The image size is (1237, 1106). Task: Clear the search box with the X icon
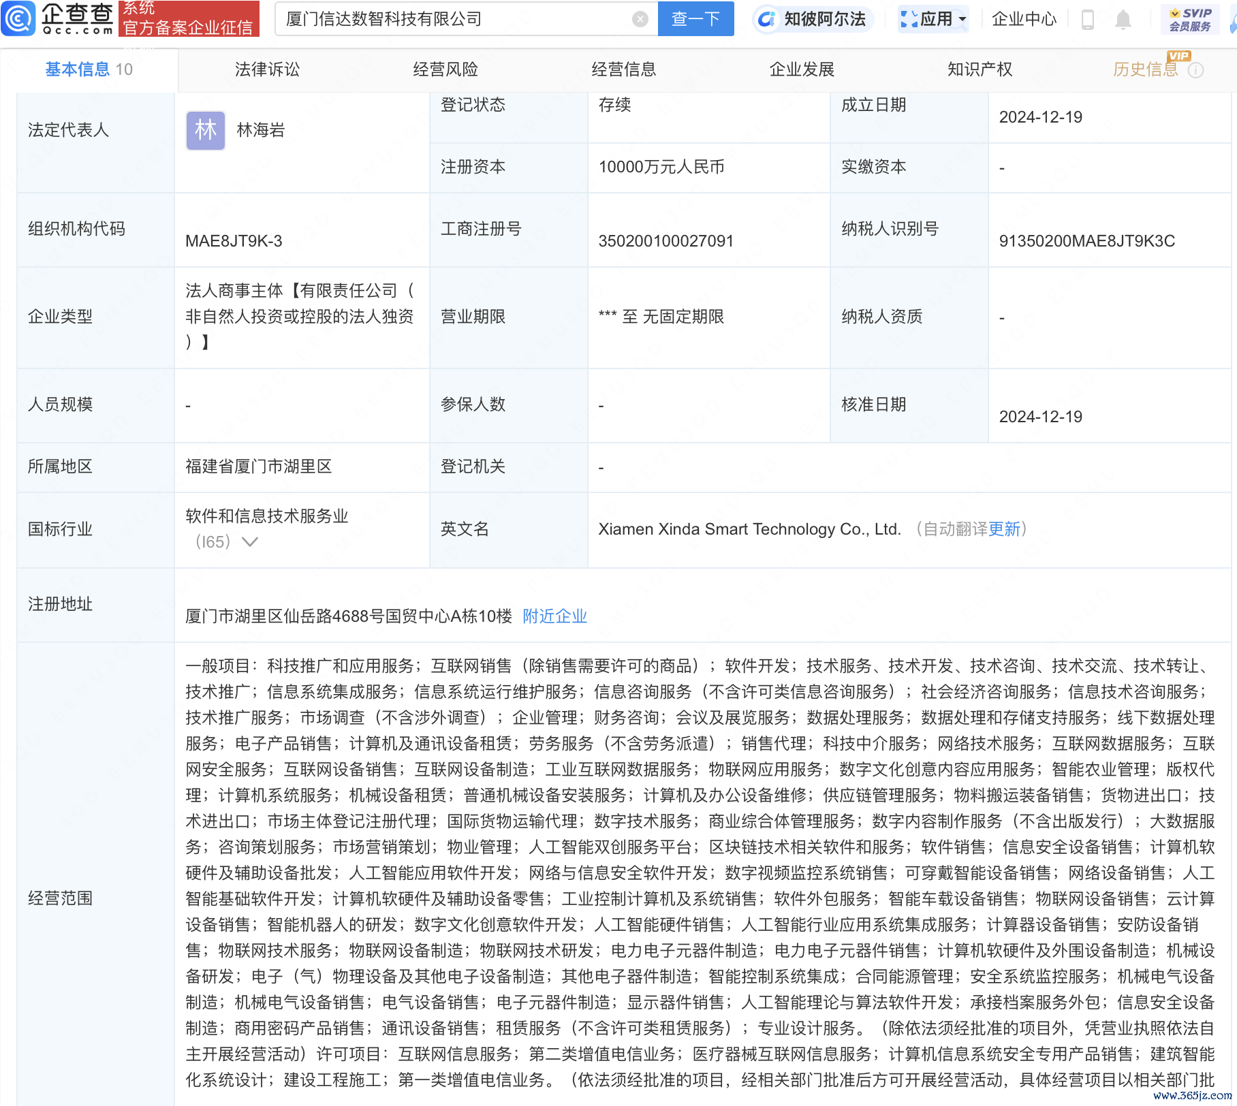[x=640, y=19]
